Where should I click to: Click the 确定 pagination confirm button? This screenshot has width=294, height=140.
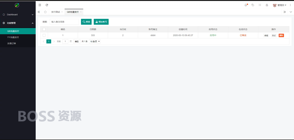pos(77,41)
